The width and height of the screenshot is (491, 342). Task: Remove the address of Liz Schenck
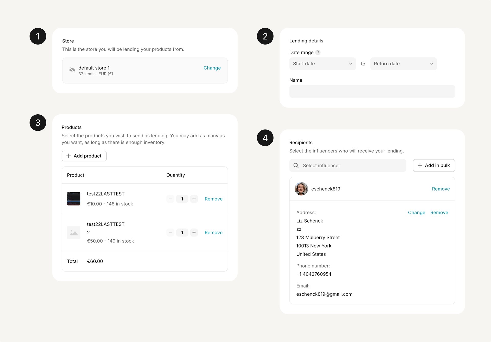[439, 213]
